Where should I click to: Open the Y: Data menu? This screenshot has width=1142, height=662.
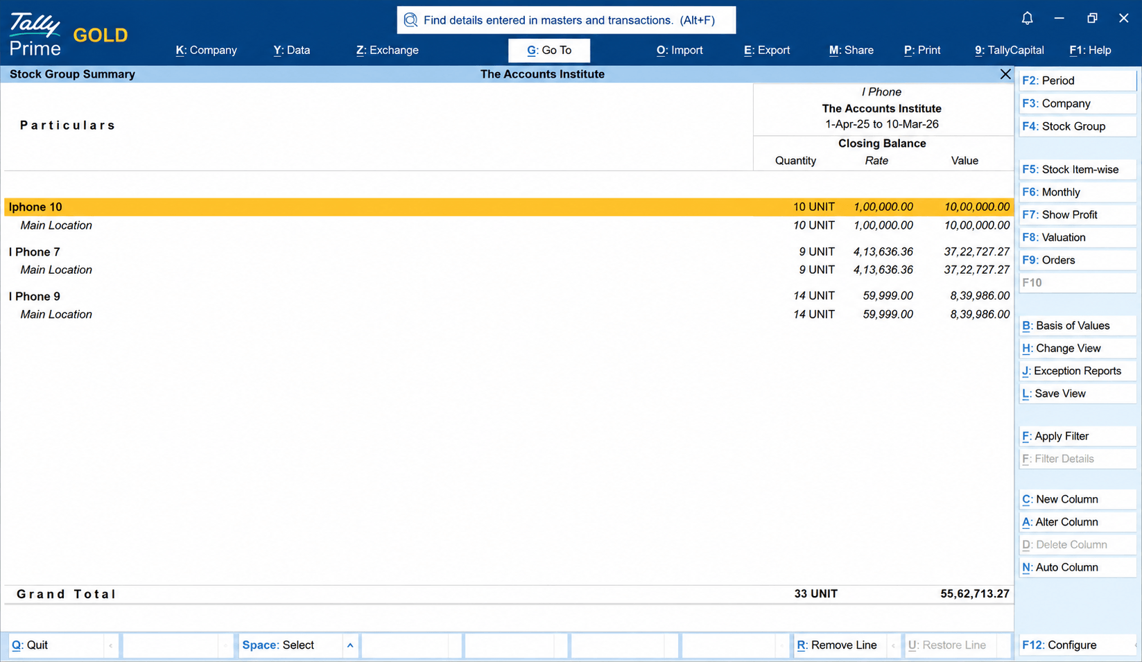[x=292, y=50]
